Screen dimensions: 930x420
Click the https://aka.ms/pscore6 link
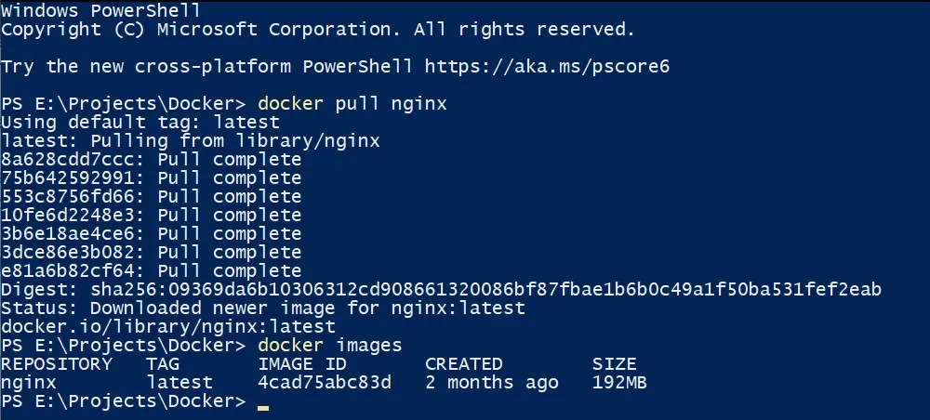click(x=547, y=66)
